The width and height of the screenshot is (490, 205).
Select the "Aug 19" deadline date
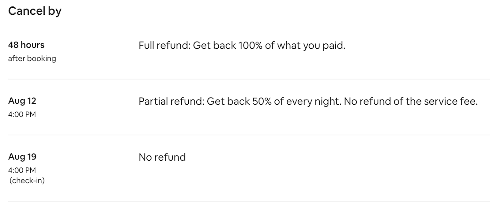[22, 157]
